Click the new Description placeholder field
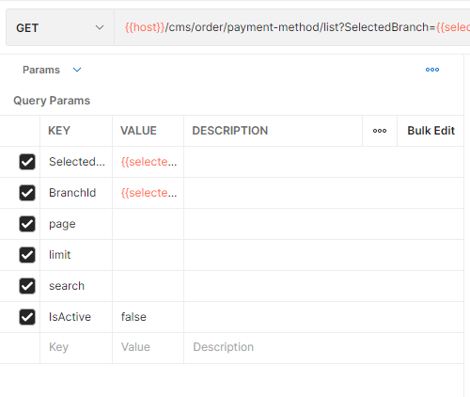 pyautogui.click(x=323, y=347)
